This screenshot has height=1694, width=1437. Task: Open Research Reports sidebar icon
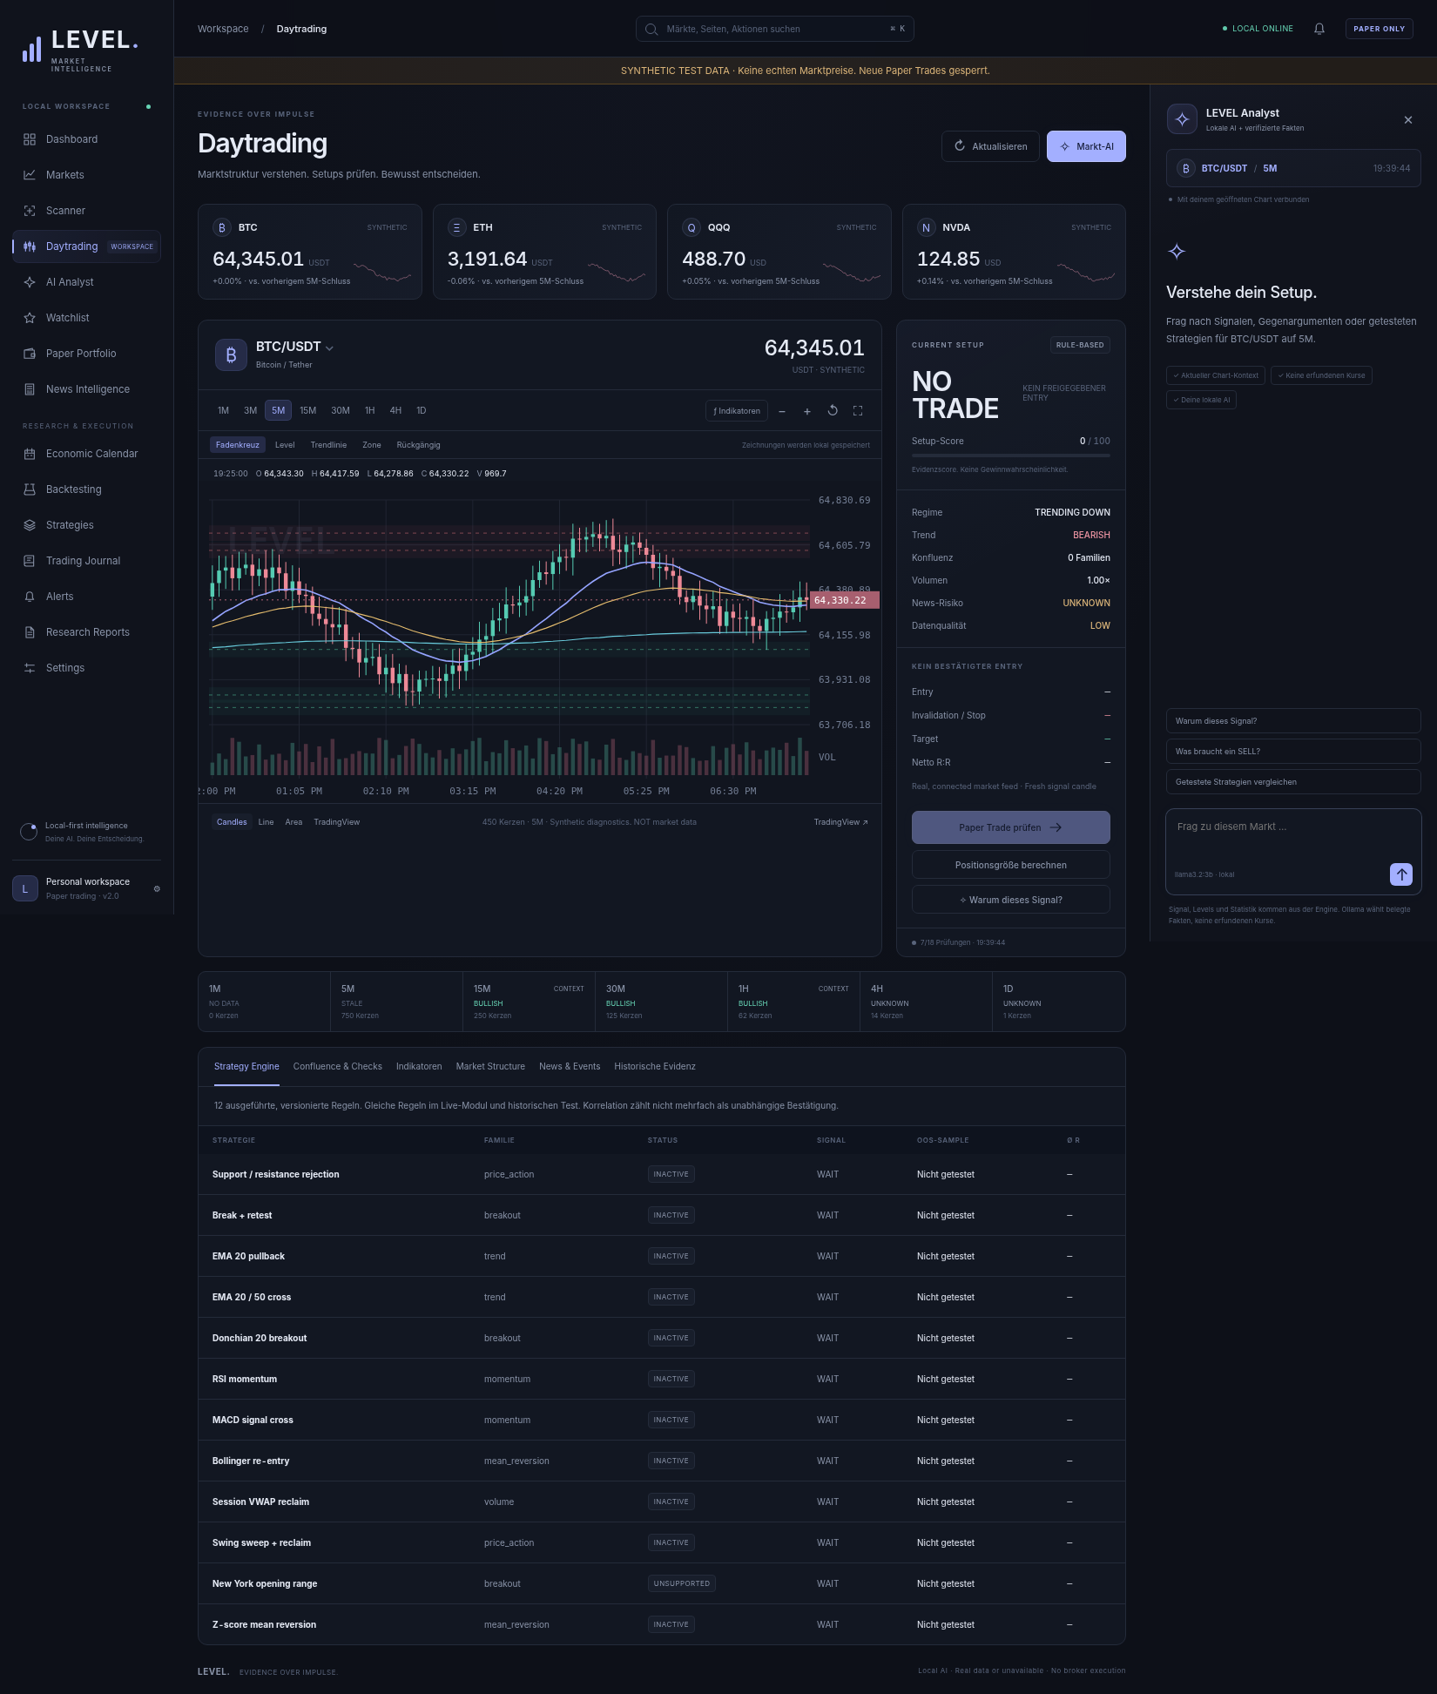click(30, 632)
